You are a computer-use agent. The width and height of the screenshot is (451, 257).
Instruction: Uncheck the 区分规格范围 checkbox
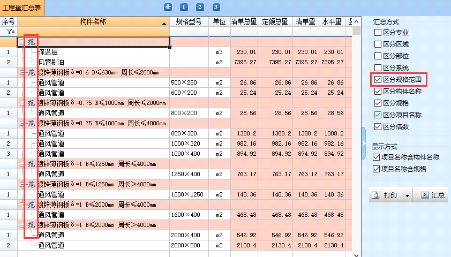pyautogui.click(x=378, y=80)
